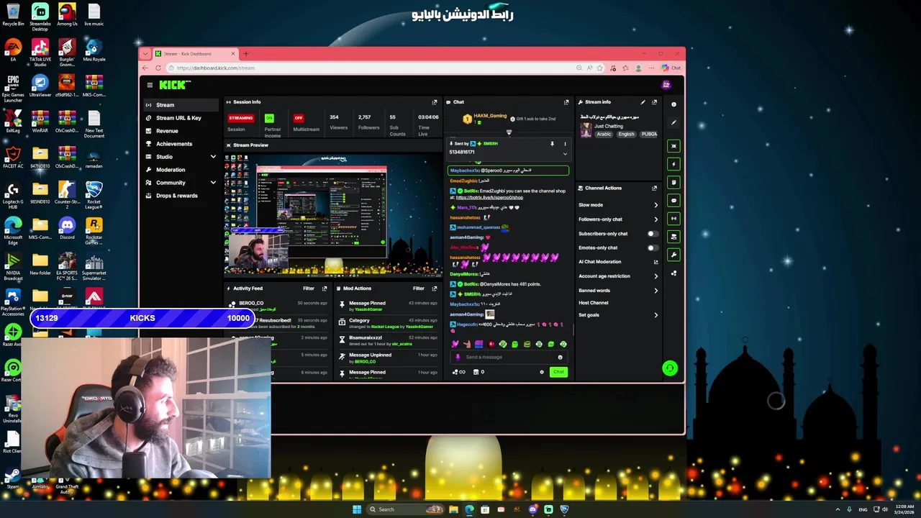Expand the Studio sidebar section
The image size is (921, 518).
[x=213, y=157]
